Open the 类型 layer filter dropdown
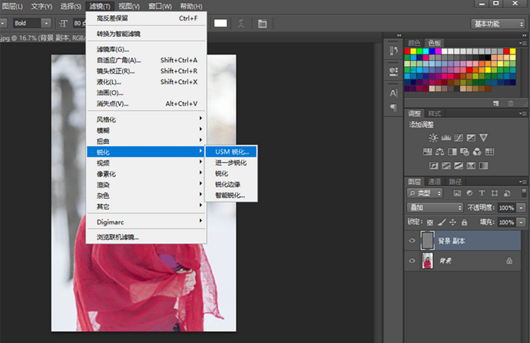 point(425,193)
